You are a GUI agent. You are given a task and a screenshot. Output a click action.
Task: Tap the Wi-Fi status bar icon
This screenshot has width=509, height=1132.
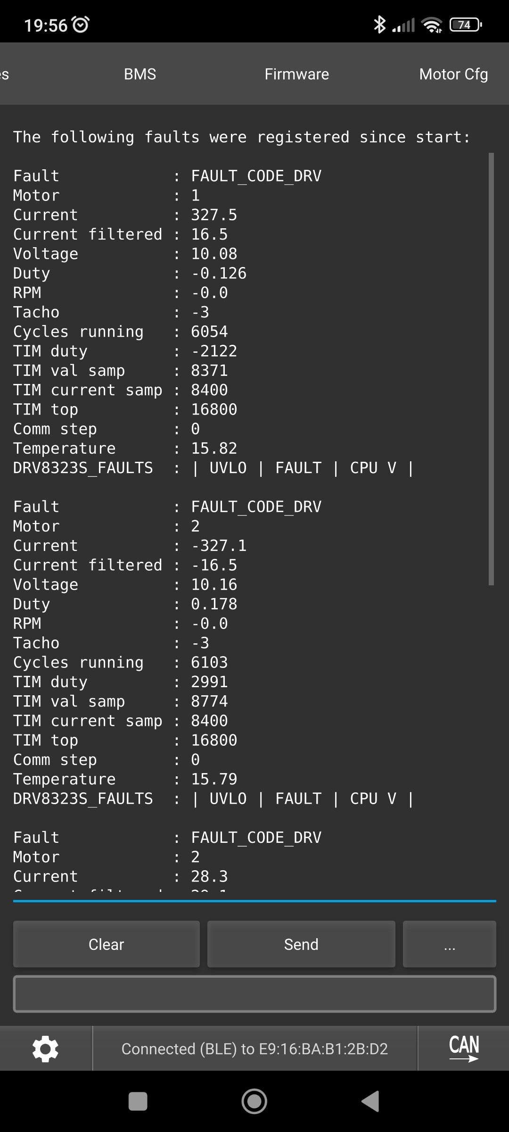pyautogui.click(x=432, y=25)
